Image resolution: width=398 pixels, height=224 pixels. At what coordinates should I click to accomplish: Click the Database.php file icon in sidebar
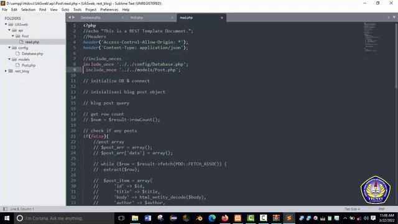[18, 54]
